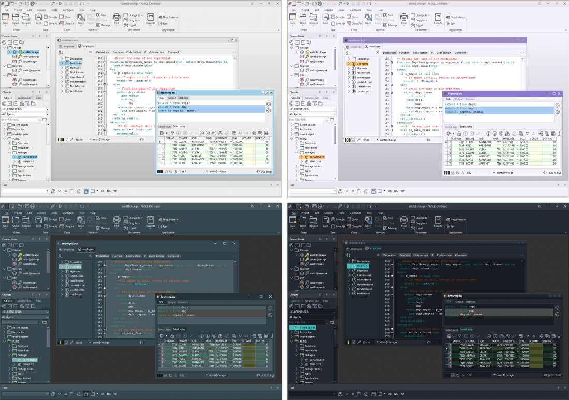The width and height of the screenshot is (569, 400).
Task: Click fetch next page arrow in purple window grid toolbar
Action: [488, 134]
